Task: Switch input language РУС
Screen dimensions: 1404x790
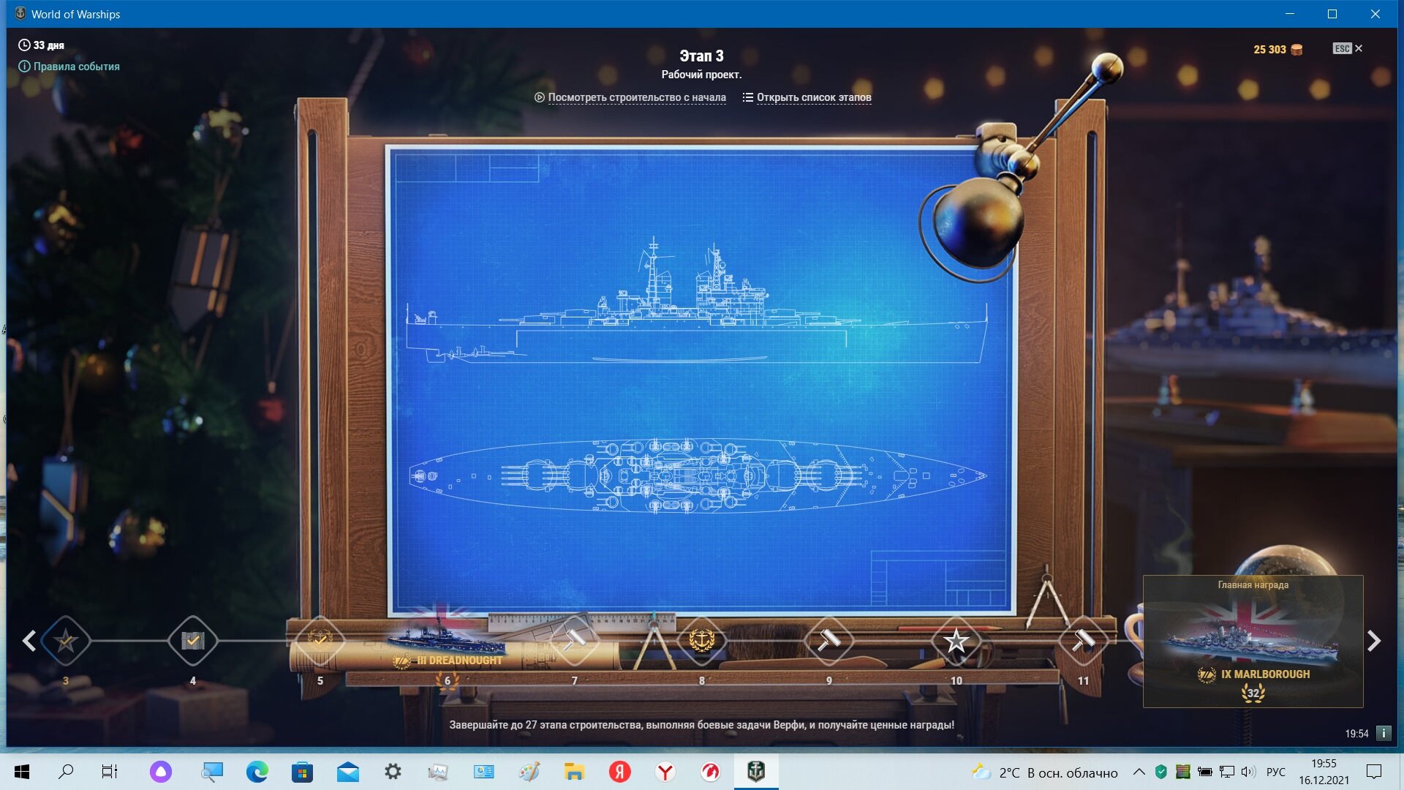Action: click(1276, 772)
